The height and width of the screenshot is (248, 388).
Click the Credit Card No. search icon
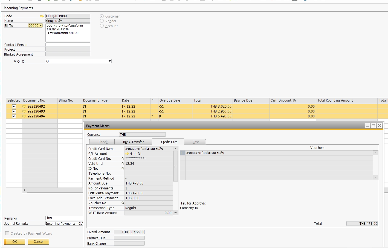123,159
